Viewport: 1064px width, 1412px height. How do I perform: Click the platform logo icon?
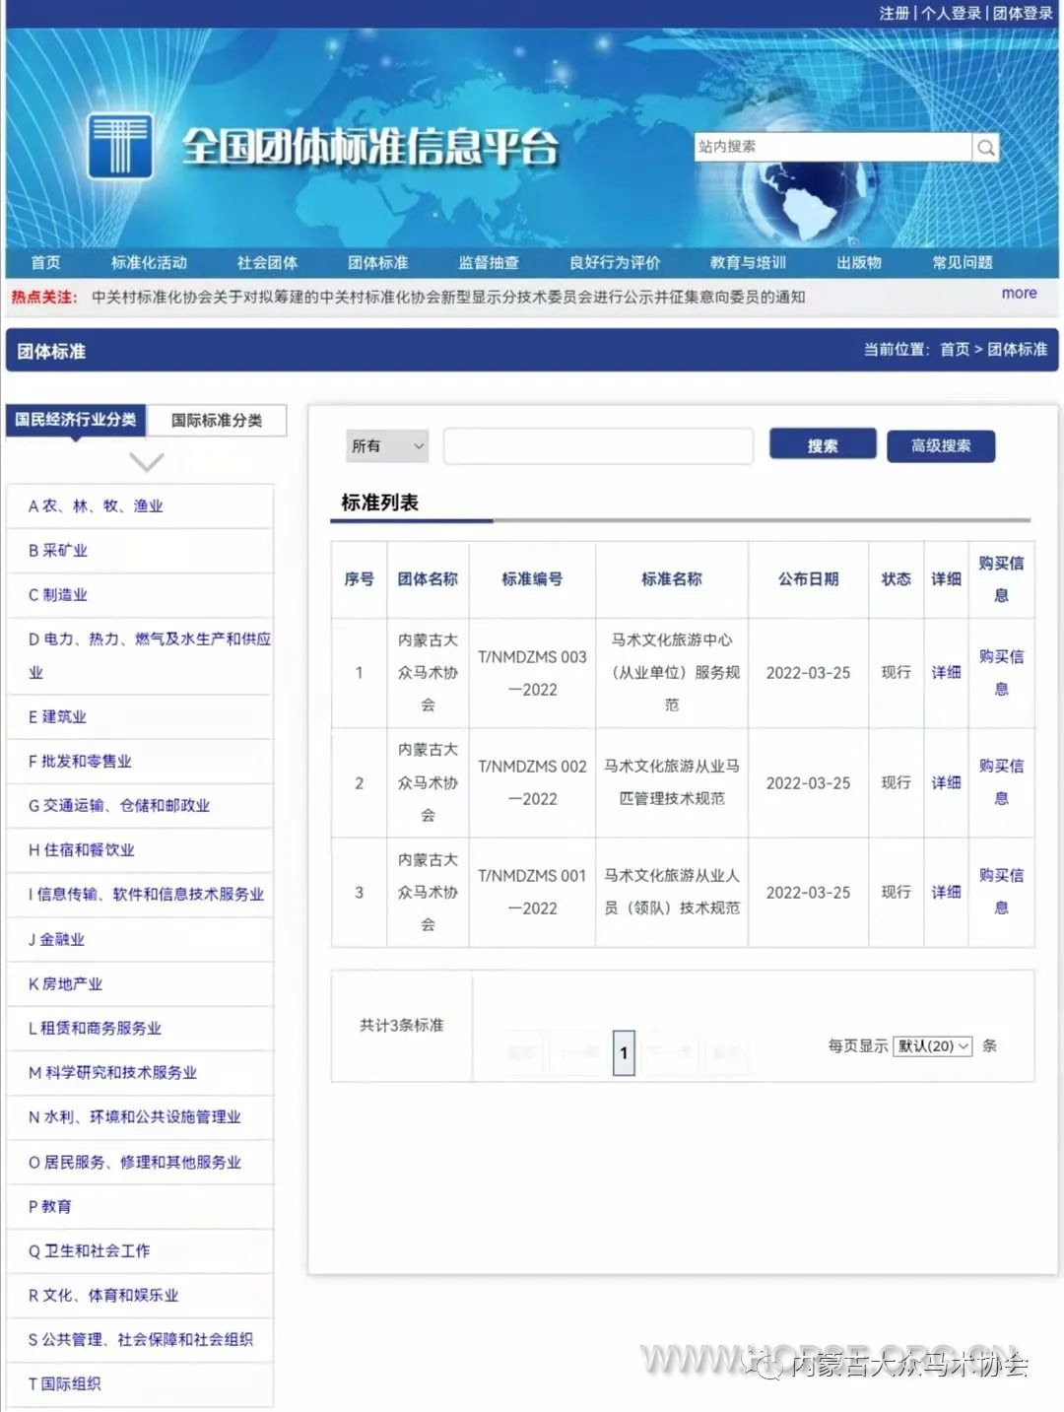pos(120,146)
